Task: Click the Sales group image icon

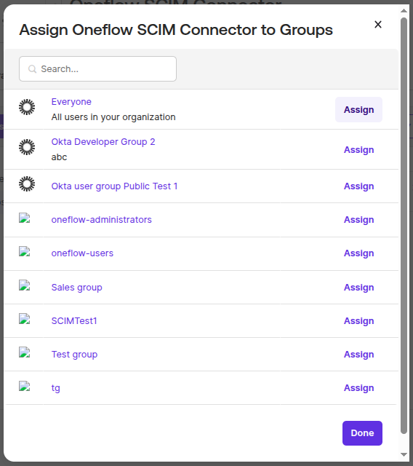Action: pos(24,285)
